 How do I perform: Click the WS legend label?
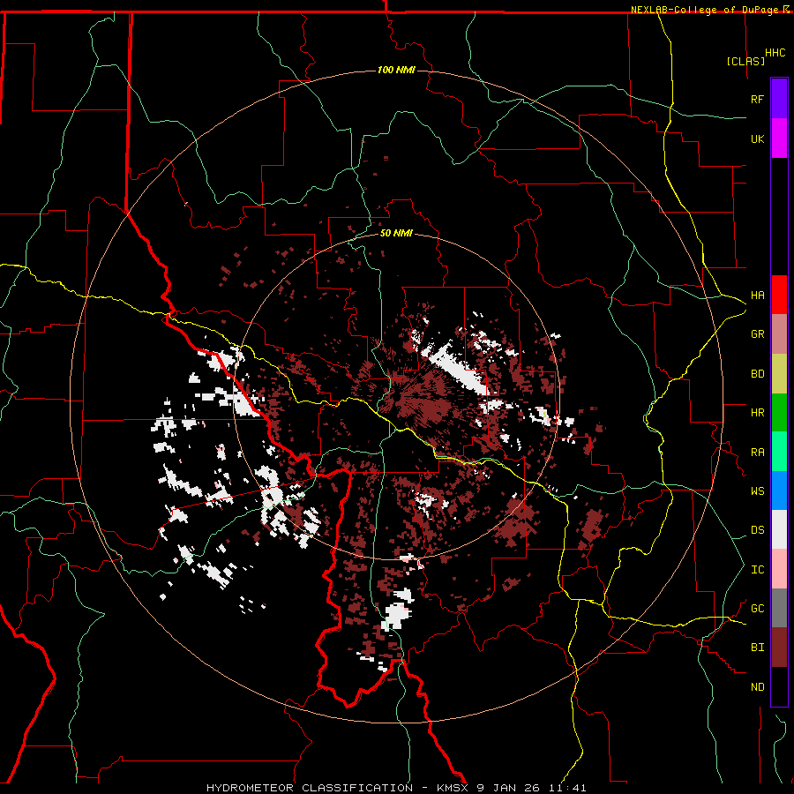click(x=757, y=491)
